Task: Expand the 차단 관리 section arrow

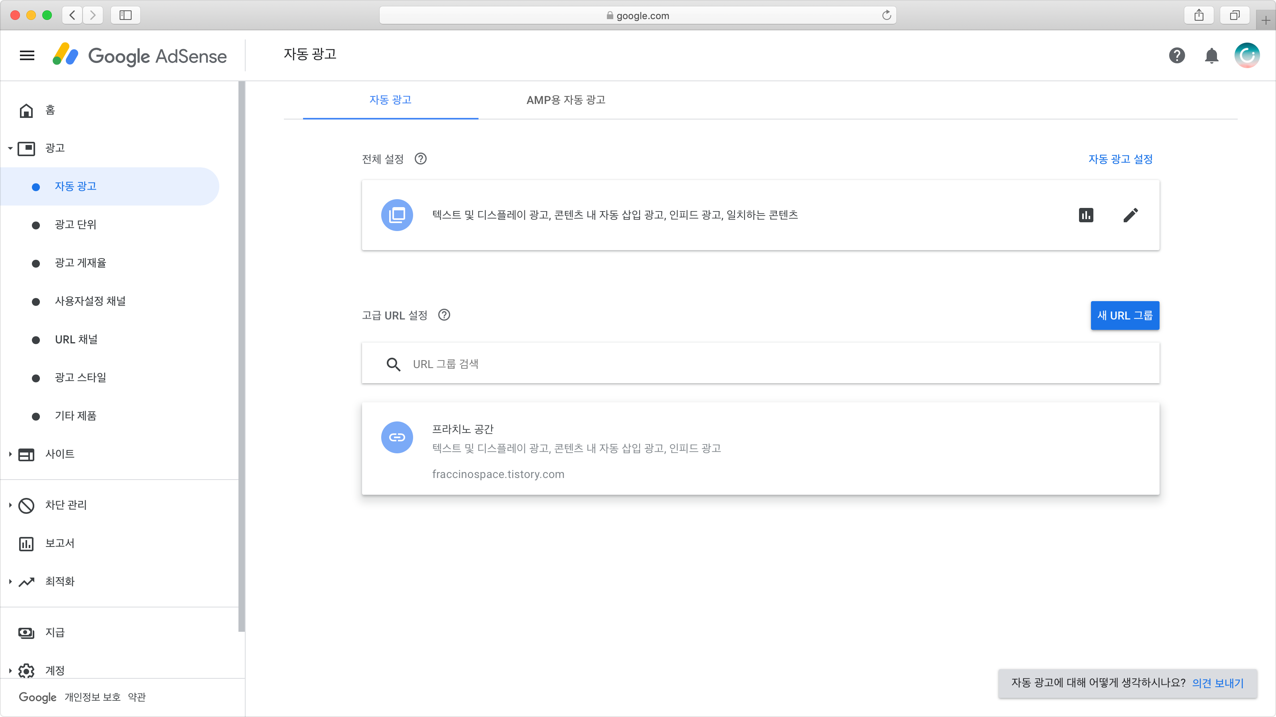Action: tap(10, 505)
